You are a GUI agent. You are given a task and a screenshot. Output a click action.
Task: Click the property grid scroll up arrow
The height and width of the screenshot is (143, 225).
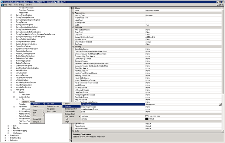pos(223,8)
